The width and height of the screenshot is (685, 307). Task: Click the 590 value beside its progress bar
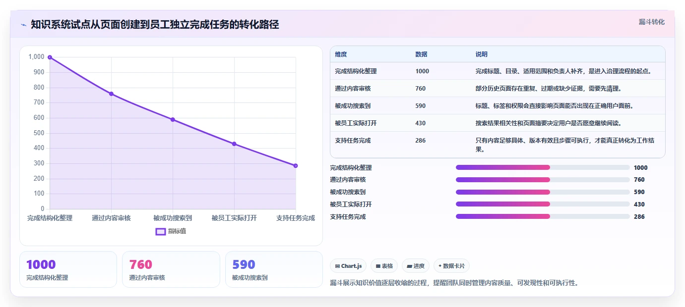click(639, 192)
